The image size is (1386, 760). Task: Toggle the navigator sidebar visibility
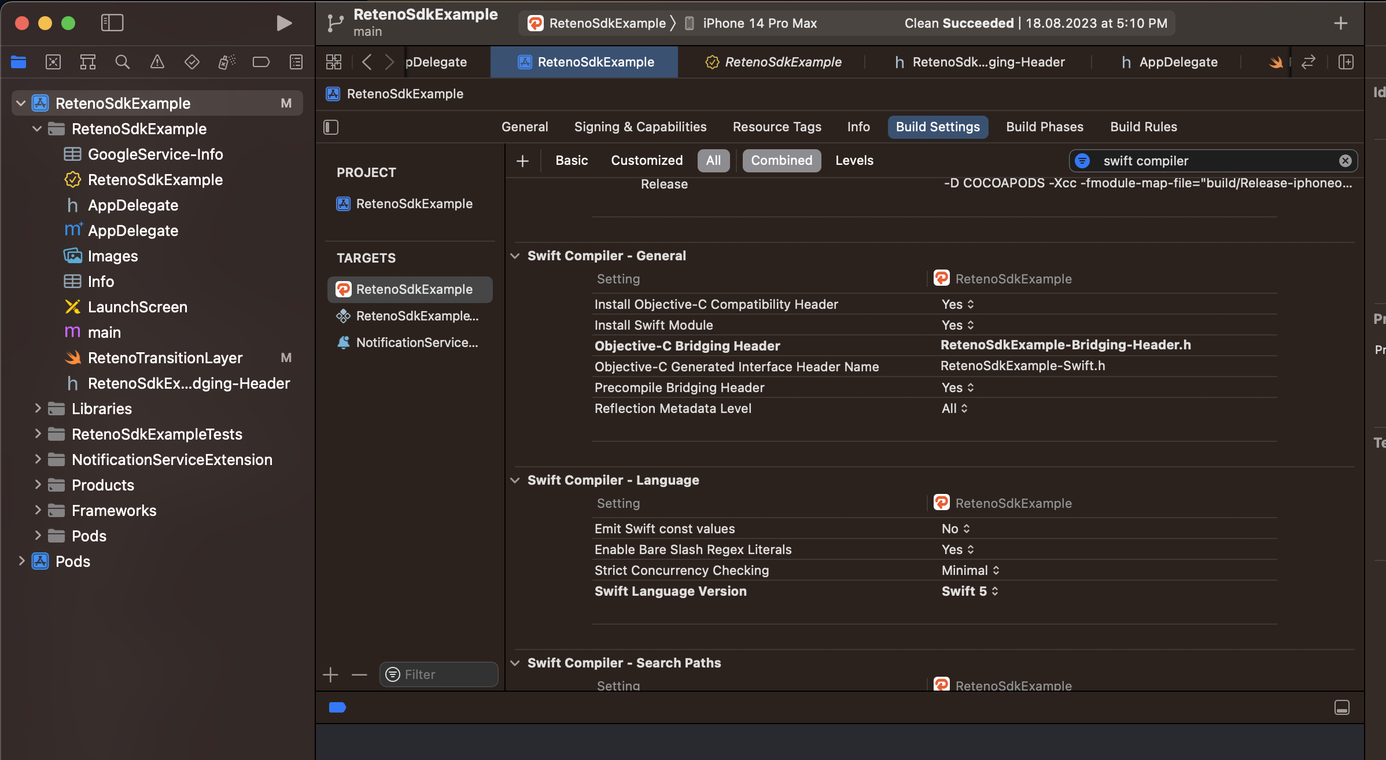112,23
